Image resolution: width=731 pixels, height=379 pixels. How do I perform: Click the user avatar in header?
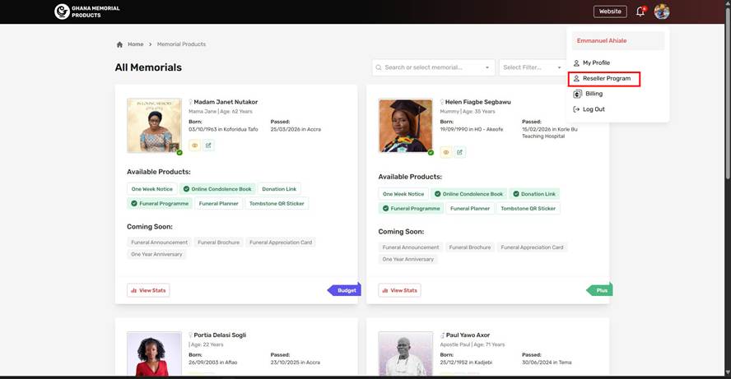[662, 12]
